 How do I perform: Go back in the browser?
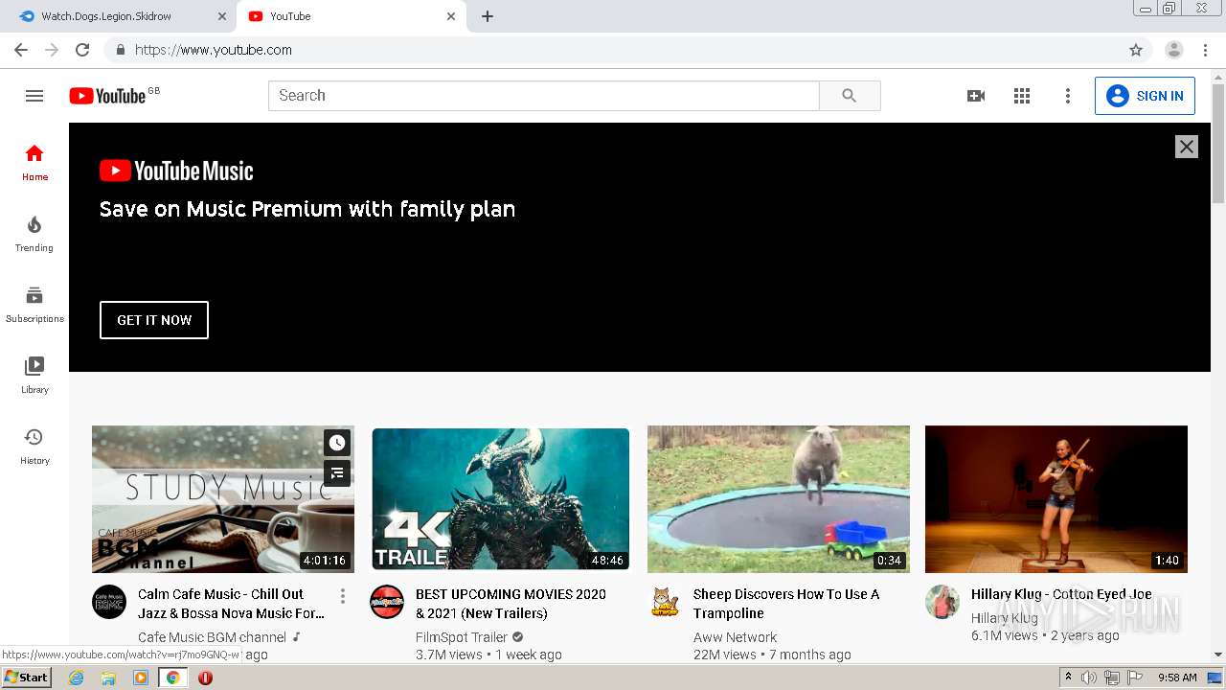21,50
